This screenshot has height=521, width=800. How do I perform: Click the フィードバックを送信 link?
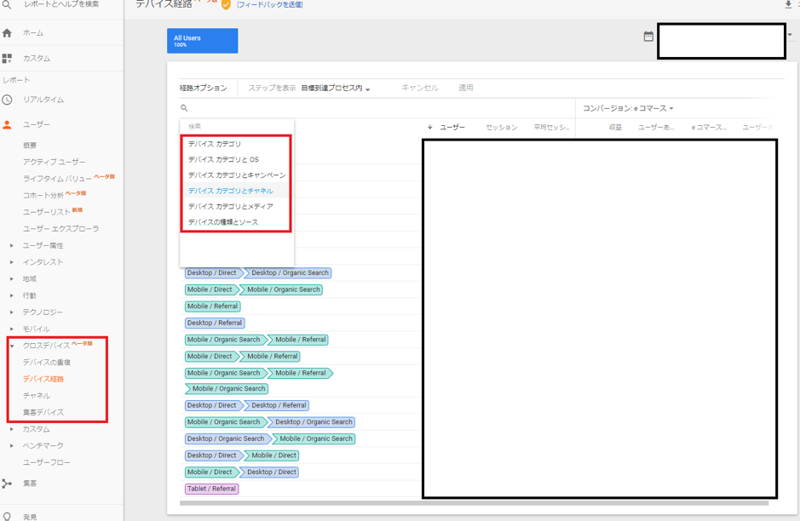(x=269, y=5)
